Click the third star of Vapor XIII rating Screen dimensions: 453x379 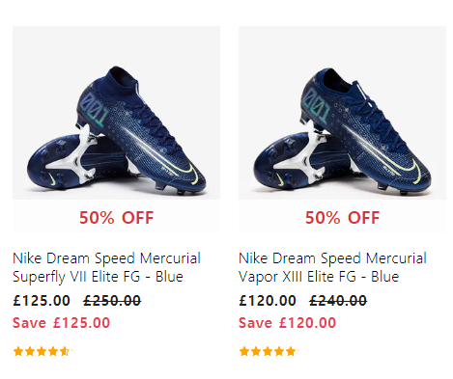pos(268,351)
